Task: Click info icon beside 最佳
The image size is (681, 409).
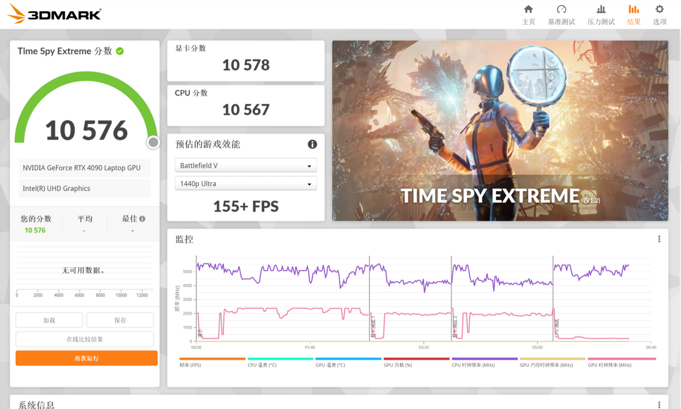Action: tap(142, 218)
